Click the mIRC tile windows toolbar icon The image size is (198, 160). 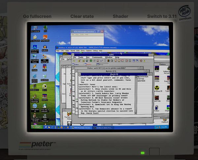click(x=134, y=61)
